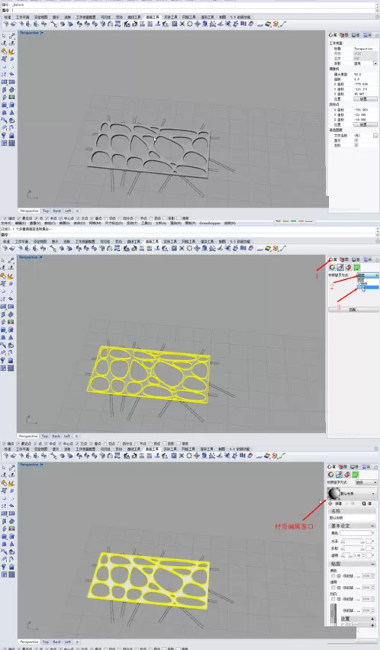Viewport: 380px width, 650px height.
Task: Click paintbrush material icon in middle window
Action: (340, 267)
